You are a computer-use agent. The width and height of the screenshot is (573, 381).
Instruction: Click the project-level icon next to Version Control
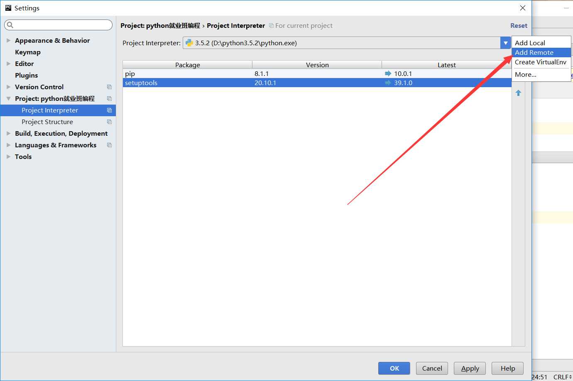point(109,87)
